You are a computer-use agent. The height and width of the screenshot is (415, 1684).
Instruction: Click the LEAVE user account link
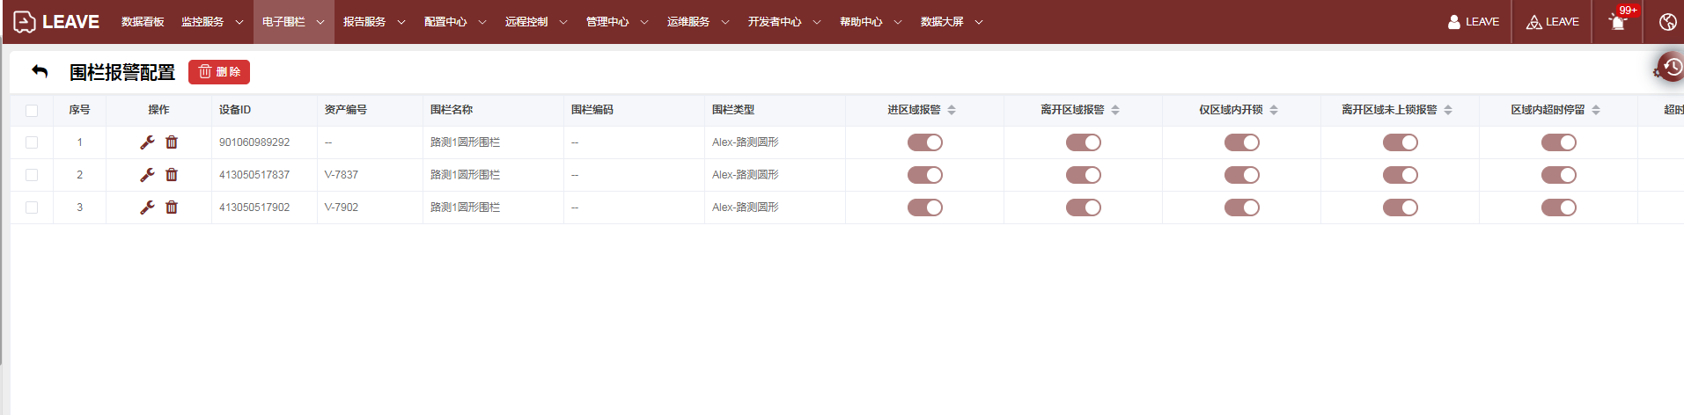(1473, 22)
